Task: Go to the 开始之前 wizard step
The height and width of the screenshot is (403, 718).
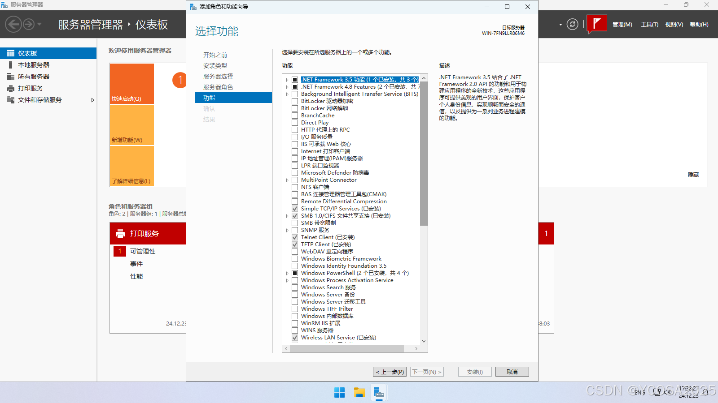Action: [215, 55]
